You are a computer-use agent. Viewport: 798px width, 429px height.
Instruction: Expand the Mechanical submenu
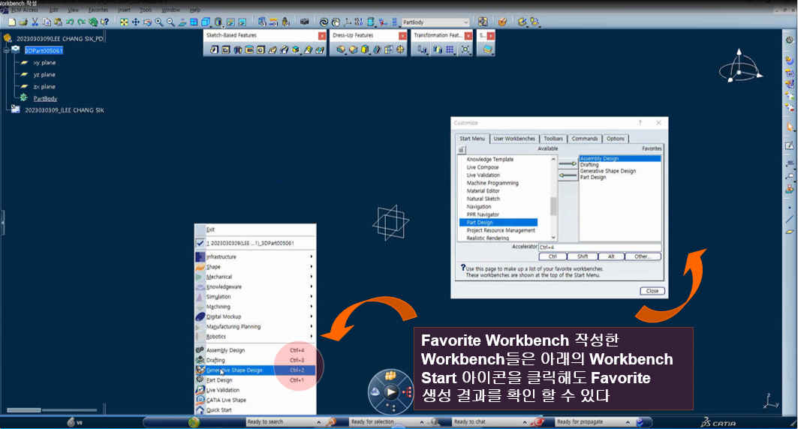click(x=255, y=277)
